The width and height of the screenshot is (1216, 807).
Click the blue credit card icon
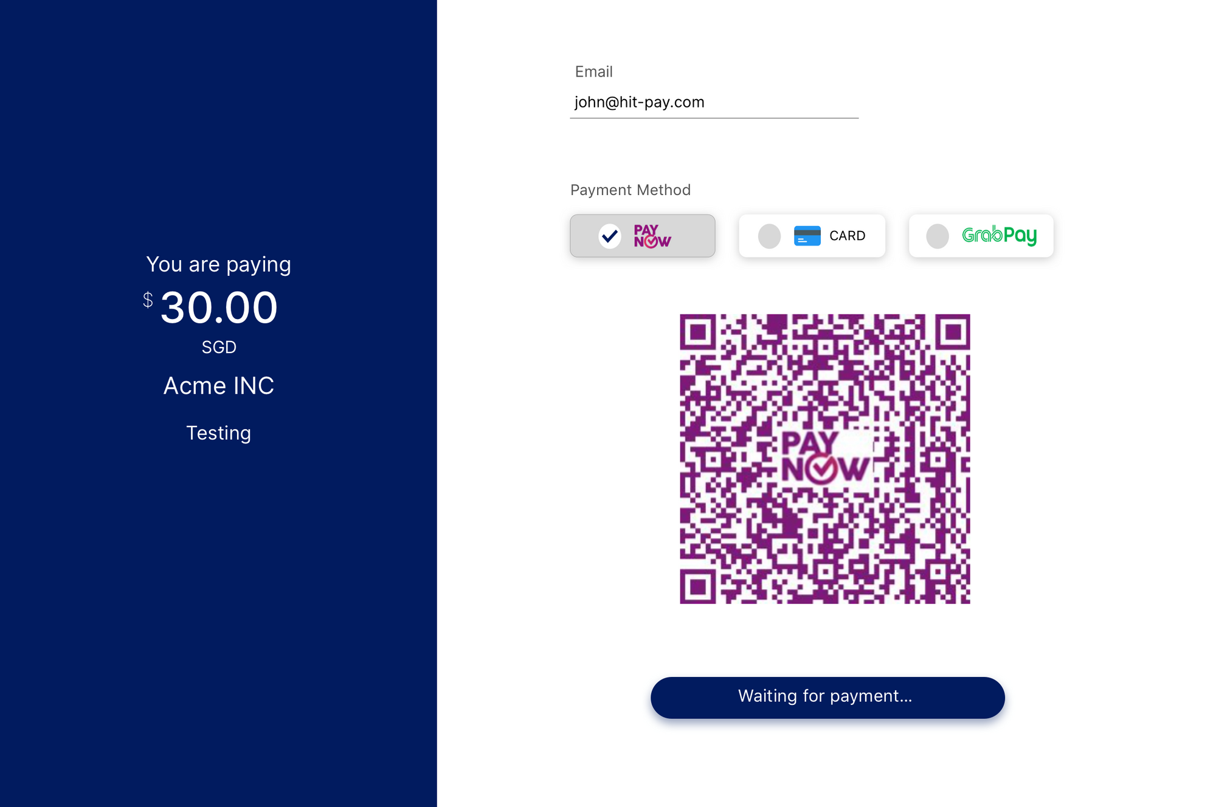807,236
